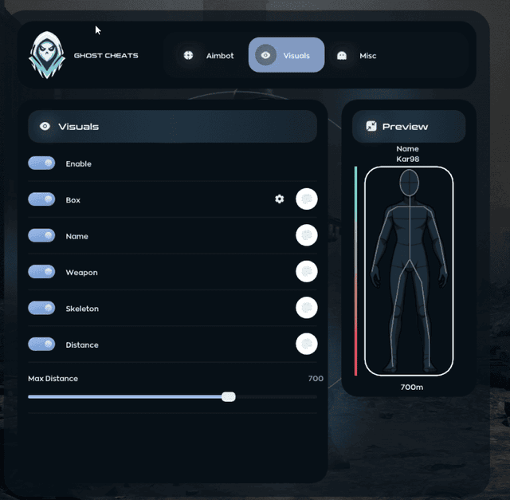This screenshot has width=510, height=500.
Task: Switch off the Weapon toggle
Action: (41, 272)
